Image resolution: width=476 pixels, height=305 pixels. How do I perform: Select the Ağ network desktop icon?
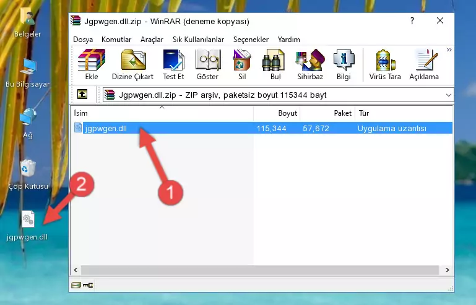click(x=27, y=123)
